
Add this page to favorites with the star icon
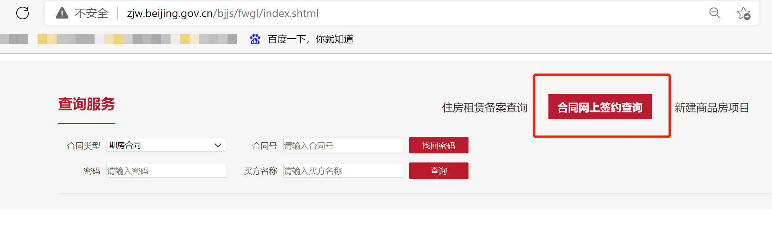click(743, 13)
